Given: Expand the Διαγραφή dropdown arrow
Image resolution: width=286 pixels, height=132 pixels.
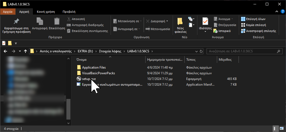Looking at the screenshot, I should click(x=167, y=21).
